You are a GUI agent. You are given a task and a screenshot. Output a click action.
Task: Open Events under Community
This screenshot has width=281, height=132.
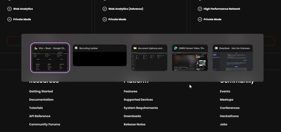[225, 91]
